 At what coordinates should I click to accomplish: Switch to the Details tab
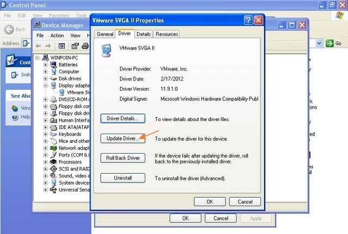[x=144, y=34]
